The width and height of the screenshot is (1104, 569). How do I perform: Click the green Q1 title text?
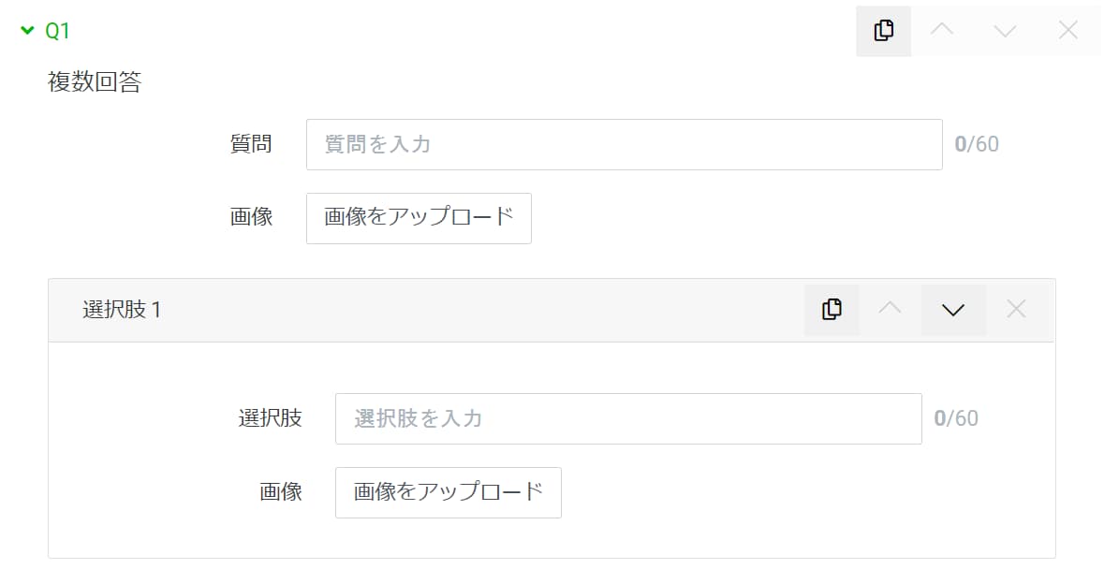[x=57, y=31]
